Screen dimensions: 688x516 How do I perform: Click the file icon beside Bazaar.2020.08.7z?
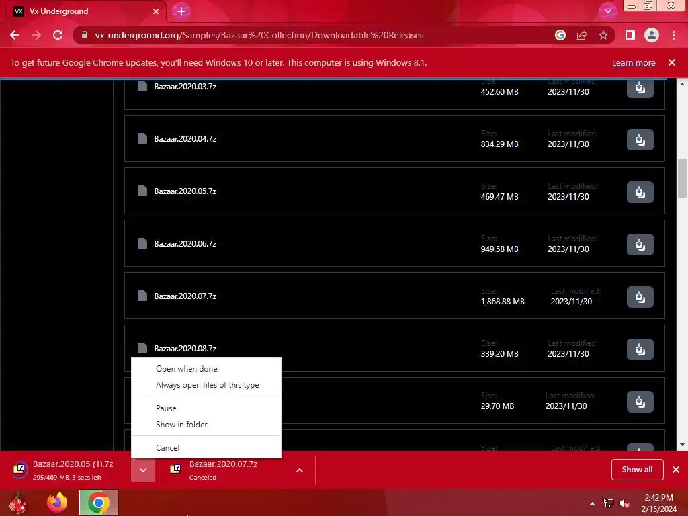click(x=142, y=348)
